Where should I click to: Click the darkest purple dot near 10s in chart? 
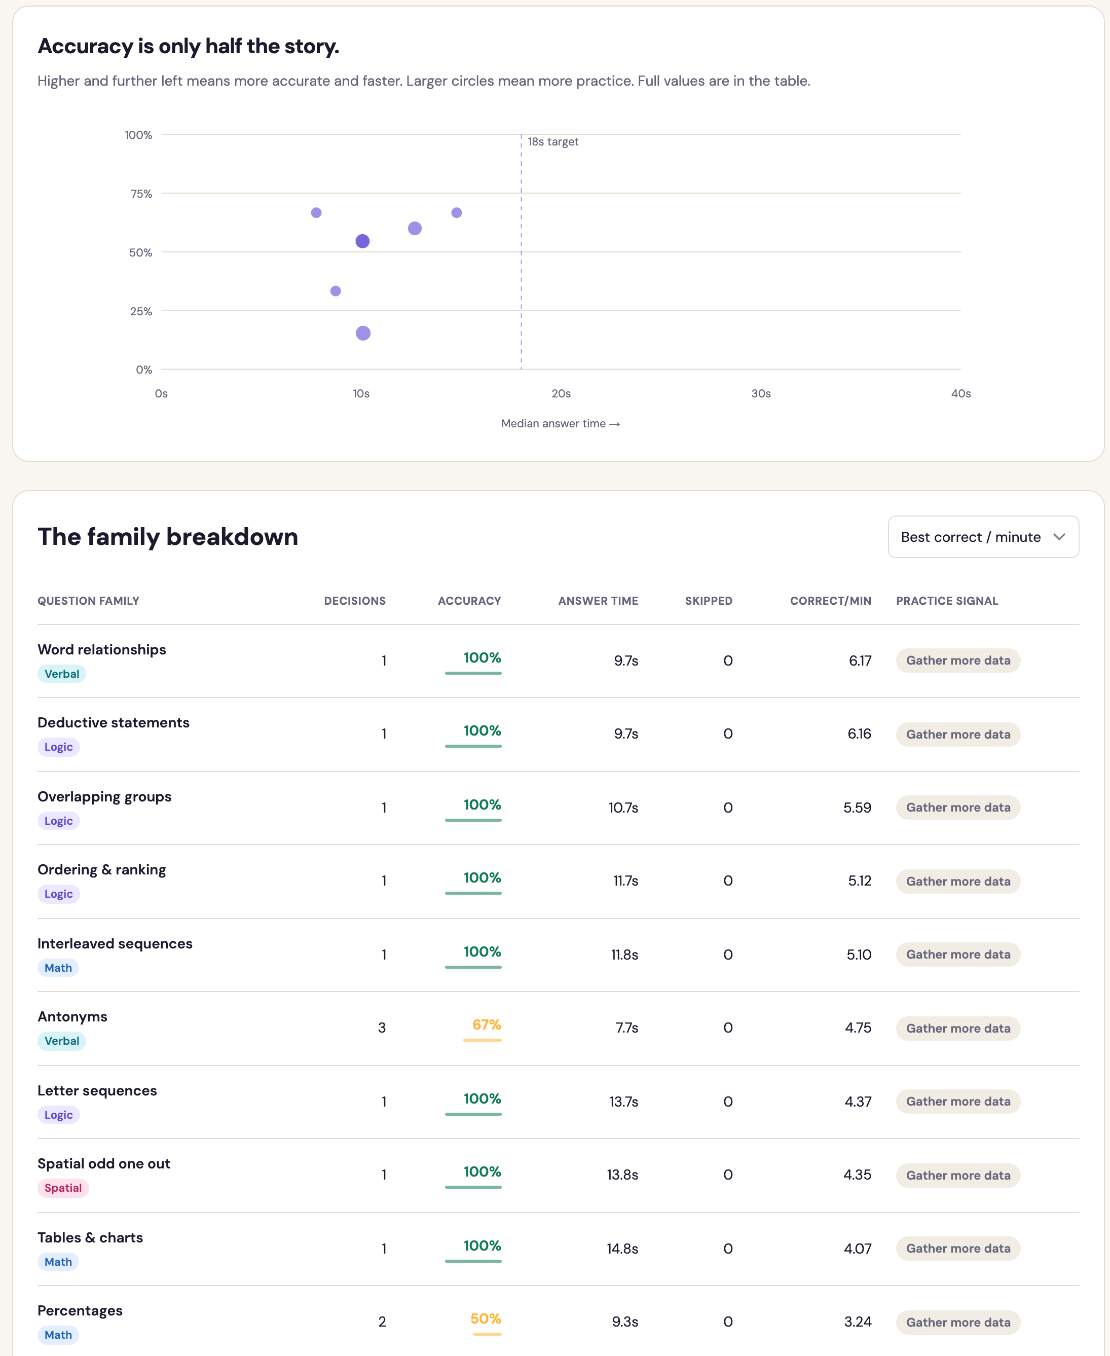[362, 241]
